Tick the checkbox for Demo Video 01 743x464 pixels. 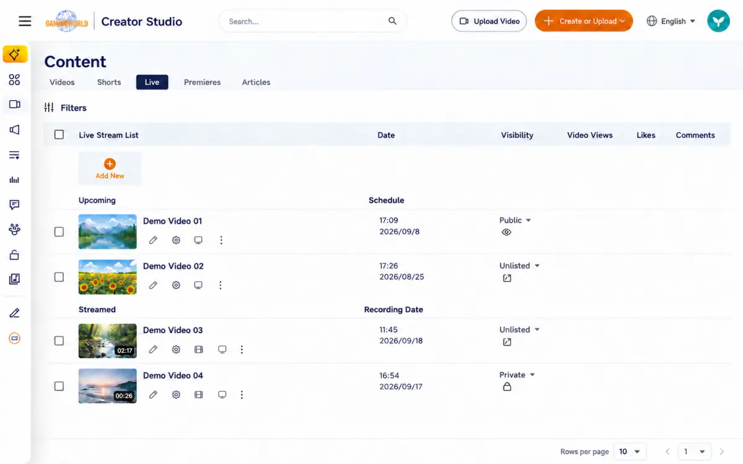coord(59,232)
